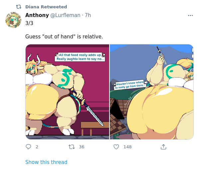Click the reply speech bubble icon

click(x=28, y=147)
